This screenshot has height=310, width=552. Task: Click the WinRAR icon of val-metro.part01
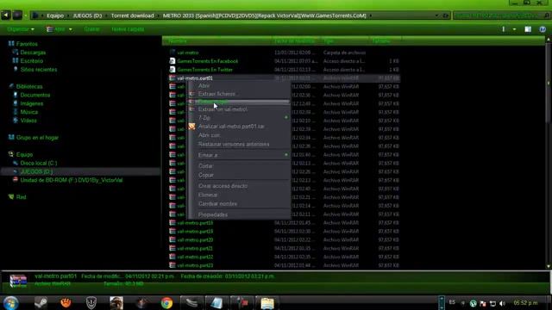tap(172, 78)
